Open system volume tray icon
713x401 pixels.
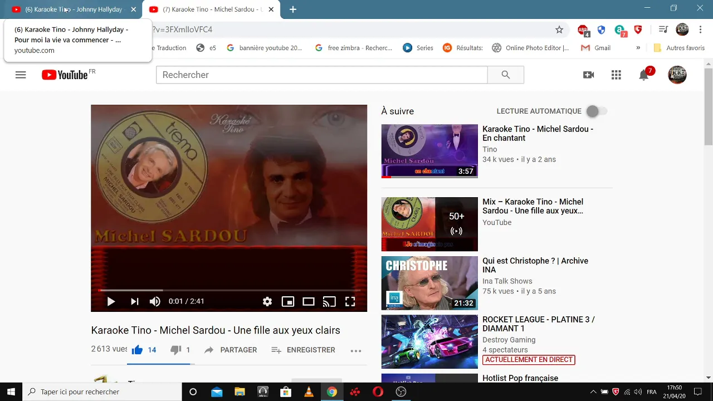tap(638, 392)
